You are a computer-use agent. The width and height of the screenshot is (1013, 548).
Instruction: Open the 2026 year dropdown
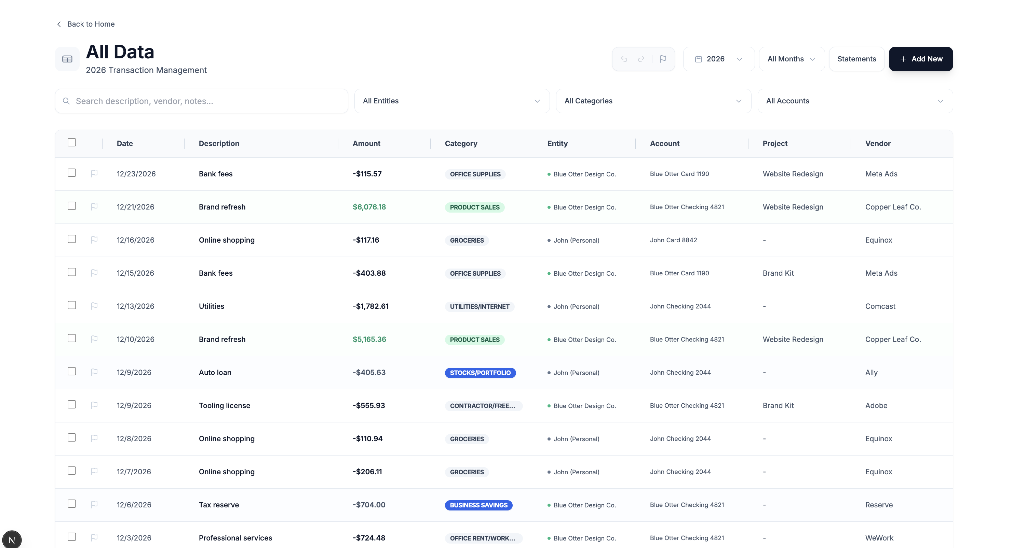(718, 59)
